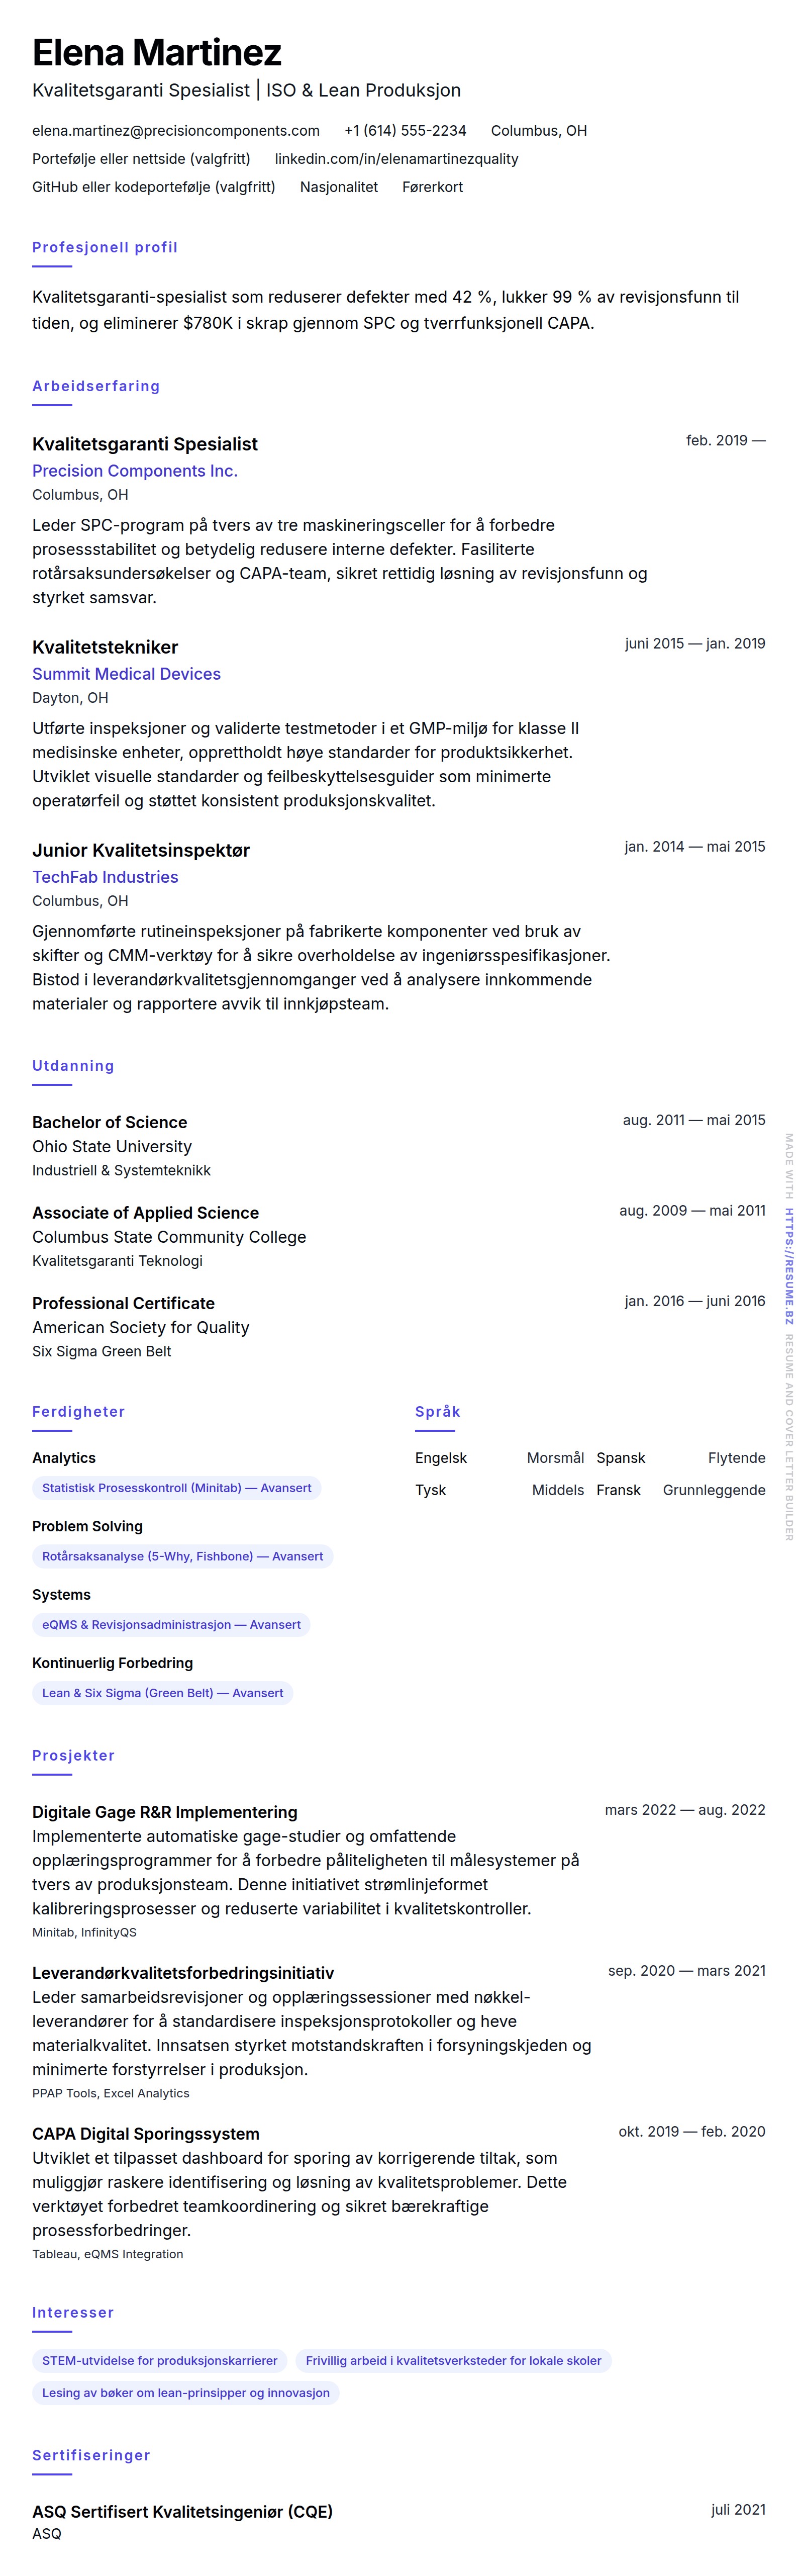Open the linkedin.com/in/elenamartinezquality link

tap(396, 159)
